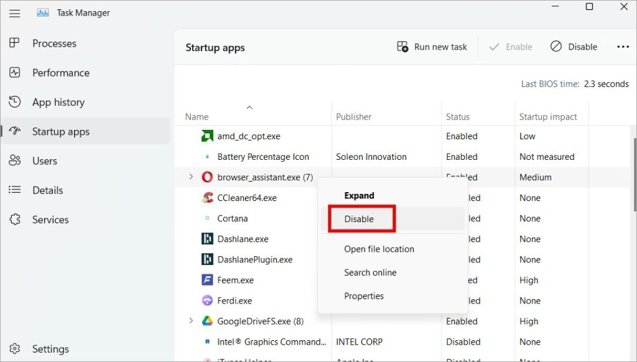Choose Disable in the context menu

pos(360,219)
